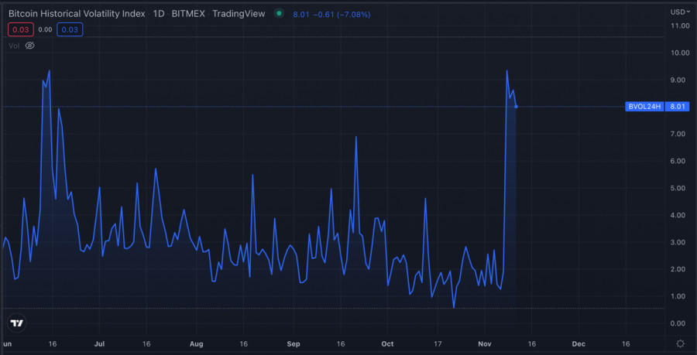Click the blue 0.03 buy price box
The height and width of the screenshot is (355, 697).
[70, 29]
